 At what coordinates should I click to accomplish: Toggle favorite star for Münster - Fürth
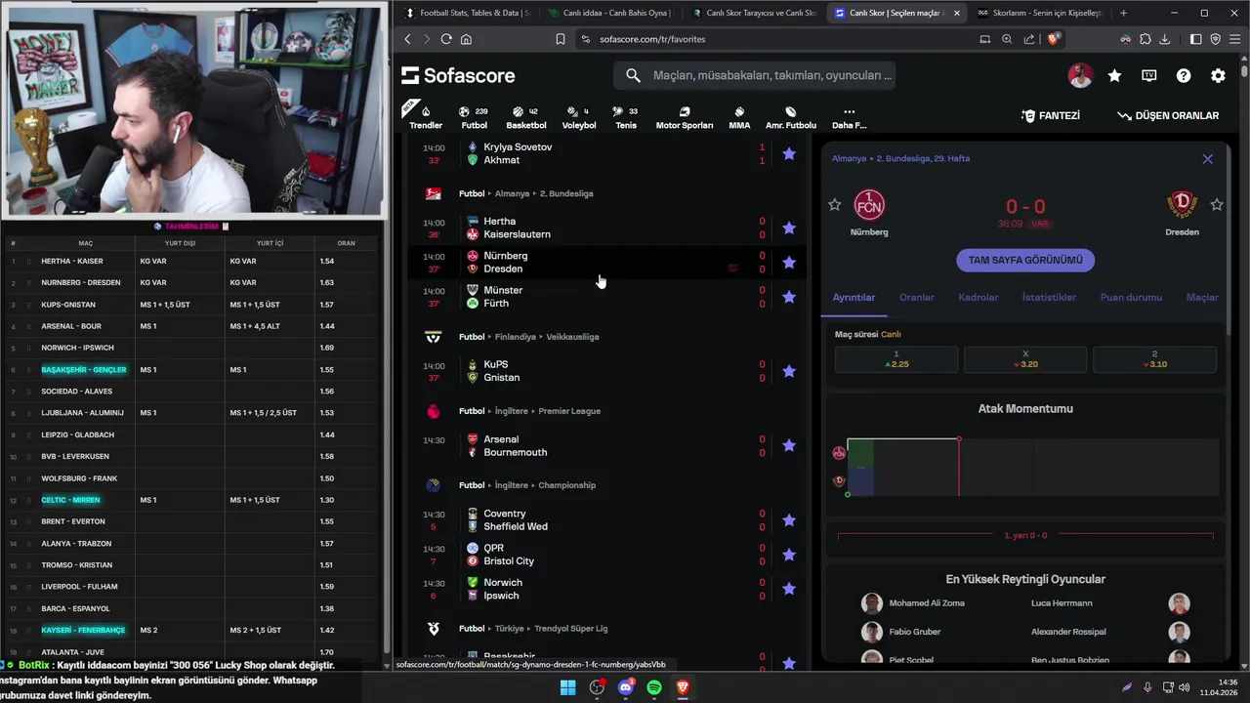pos(789,297)
